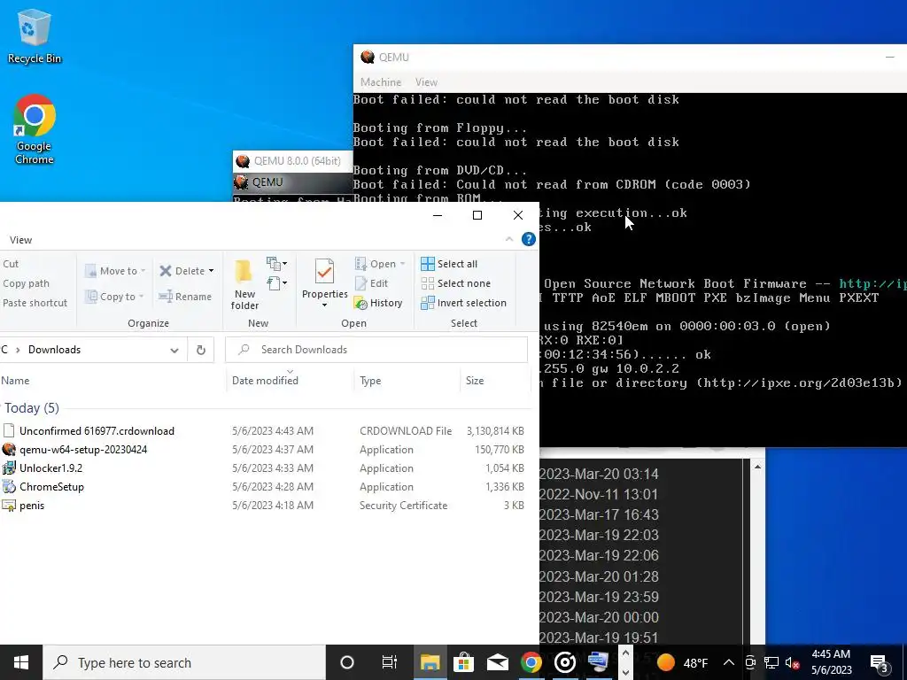Click the New folder icon in the ribbon
This screenshot has width=907, height=680.
point(244,273)
